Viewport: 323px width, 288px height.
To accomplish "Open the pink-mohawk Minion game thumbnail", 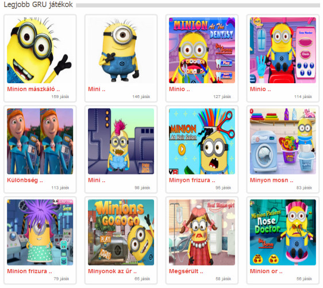I will tap(121, 141).
